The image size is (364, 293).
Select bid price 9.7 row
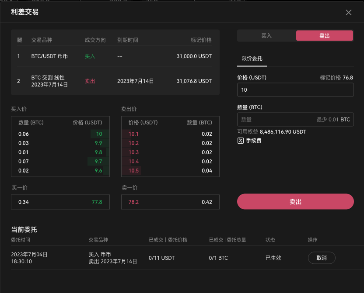tap(98, 162)
